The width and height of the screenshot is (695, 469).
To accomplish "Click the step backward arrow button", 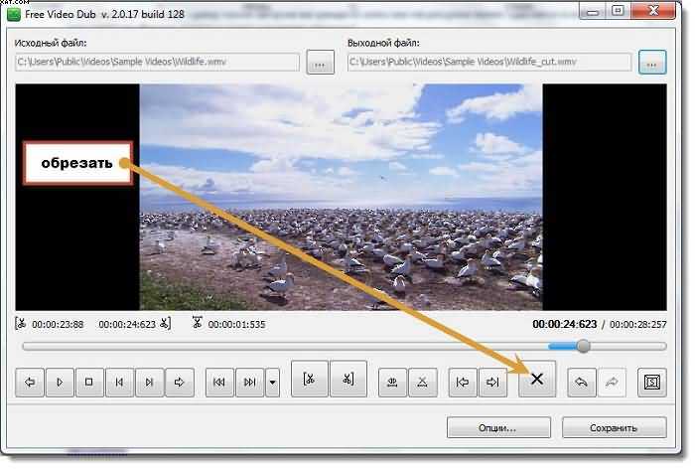I will [30, 382].
